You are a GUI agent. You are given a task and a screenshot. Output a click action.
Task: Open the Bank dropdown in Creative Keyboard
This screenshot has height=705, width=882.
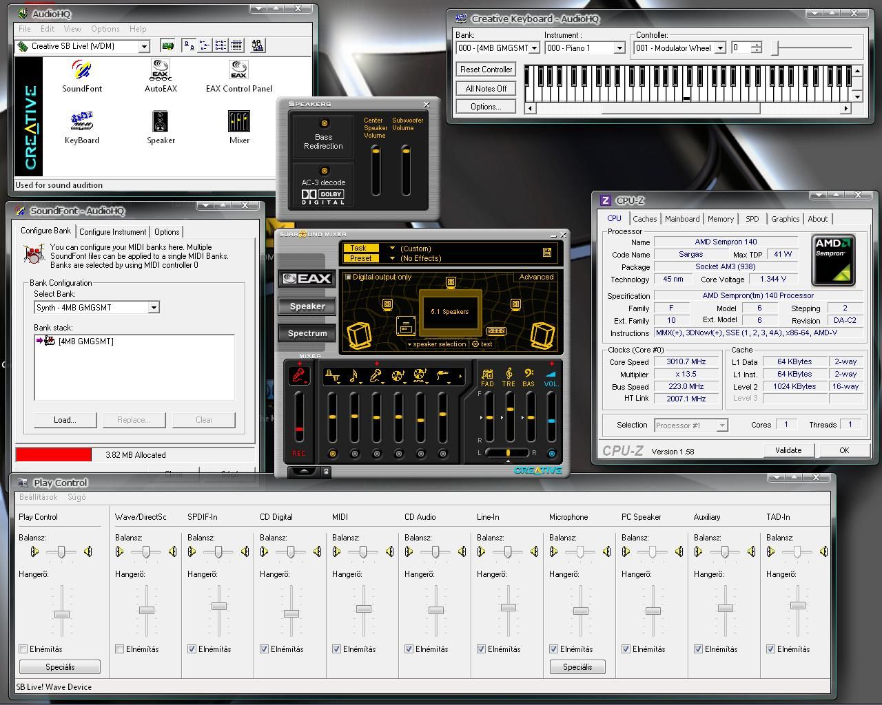pyautogui.click(x=534, y=48)
